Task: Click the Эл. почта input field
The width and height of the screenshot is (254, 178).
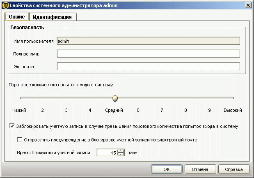Action: click(x=148, y=67)
